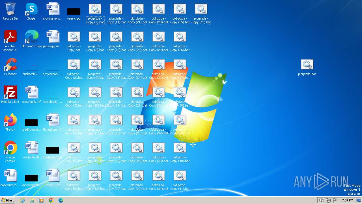Image resolution: width=362 pixels, height=204 pixels.
Task: Select pidrpizda - Copy (30).bat
Action: tap(159, 69)
